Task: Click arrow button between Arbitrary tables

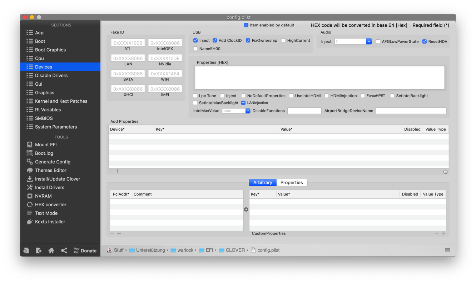Action: click(x=246, y=209)
